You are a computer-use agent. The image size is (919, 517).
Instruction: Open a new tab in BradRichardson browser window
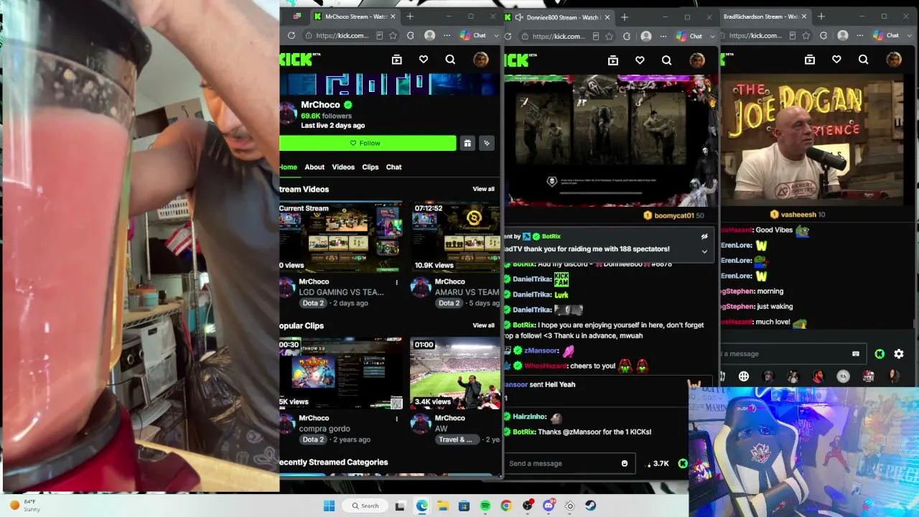coord(821,17)
